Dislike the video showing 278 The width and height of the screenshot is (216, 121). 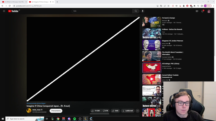click(x=105, y=111)
